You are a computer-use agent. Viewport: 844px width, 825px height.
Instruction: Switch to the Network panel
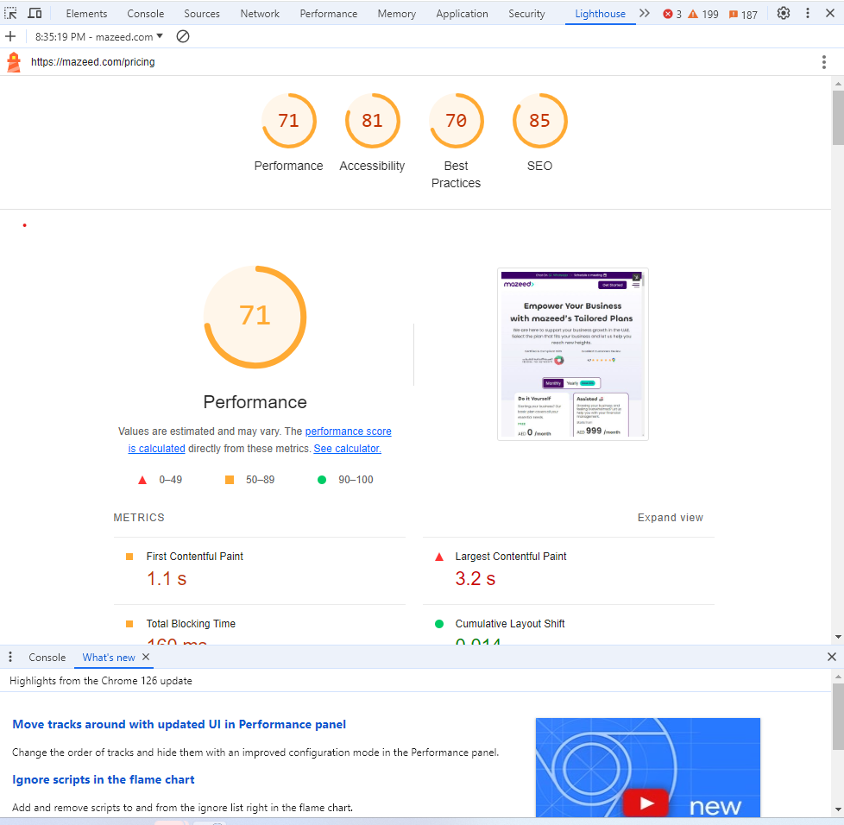260,13
